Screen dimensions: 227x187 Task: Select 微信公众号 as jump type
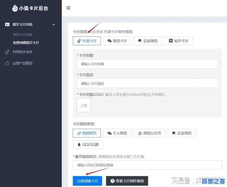coord(149,133)
